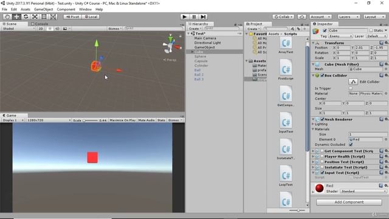Select the Rect transform tool
Viewport: 389px width, 219px height.
point(44,16)
